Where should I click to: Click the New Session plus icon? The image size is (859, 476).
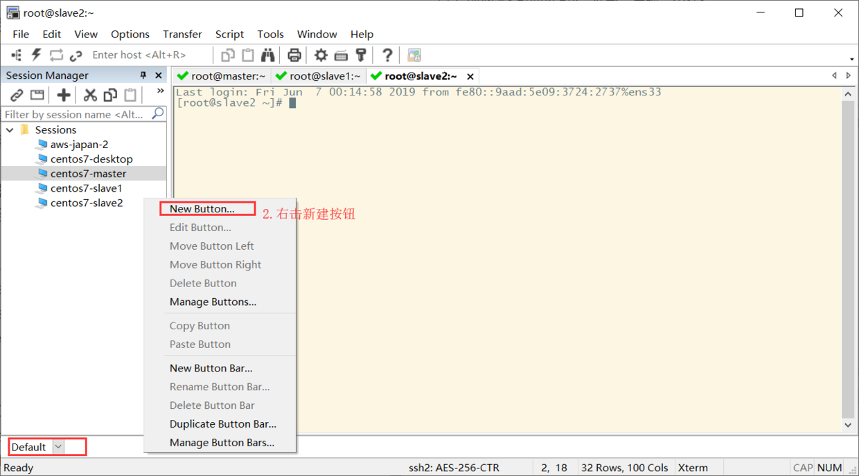click(64, 95)
